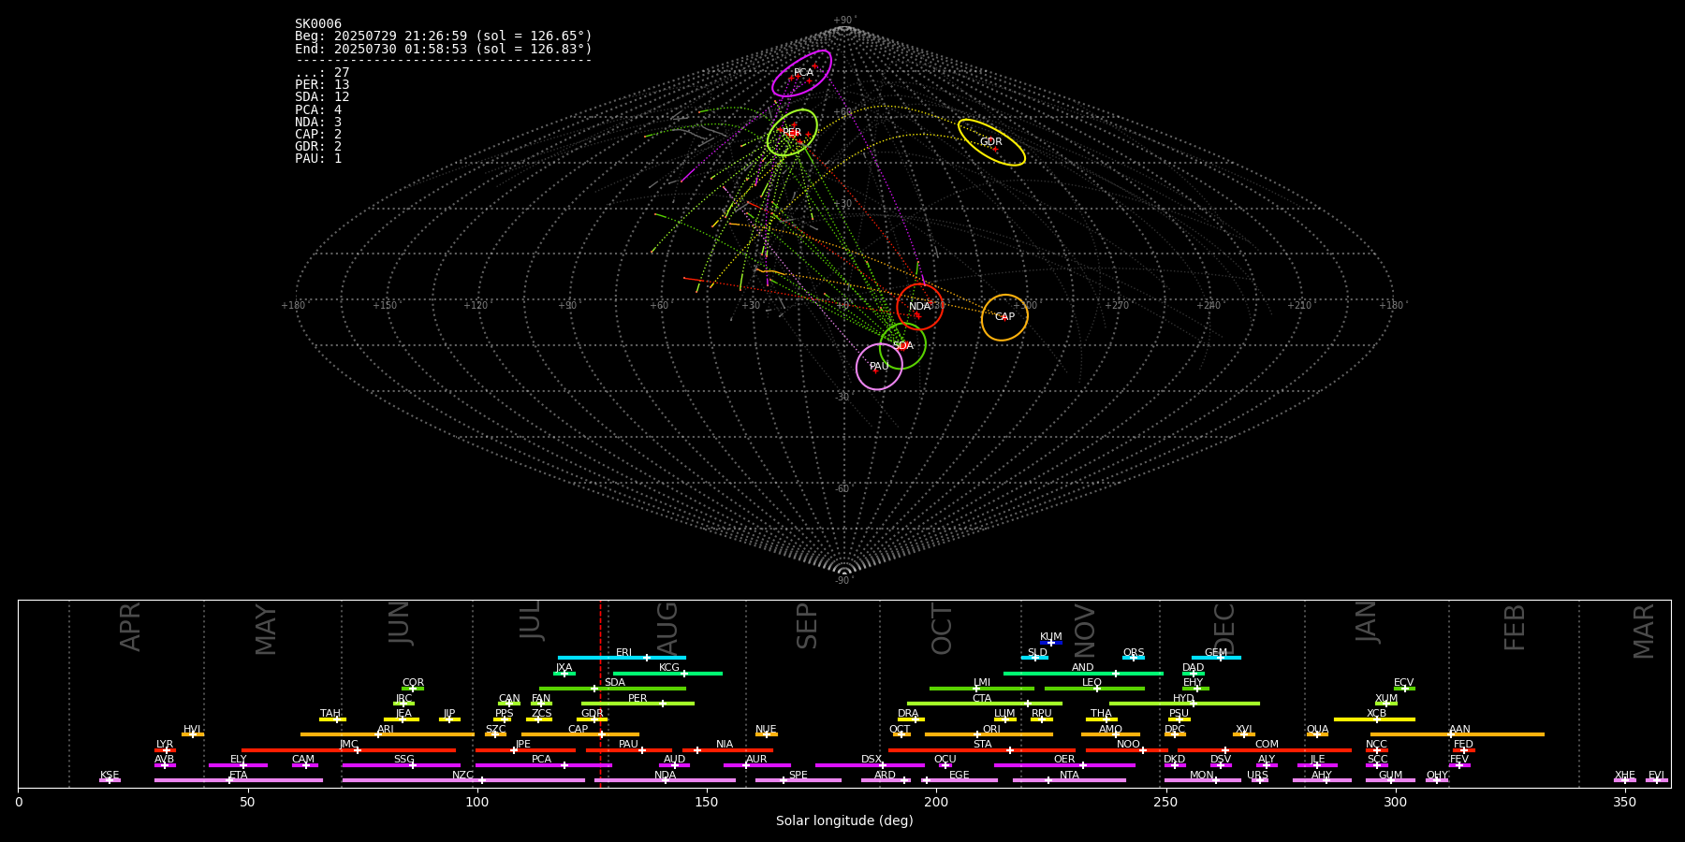The width and height of the screenshot is (1685, 842).
Task: Click the ETA shower bar in timeline
Action: coord(239,780)
